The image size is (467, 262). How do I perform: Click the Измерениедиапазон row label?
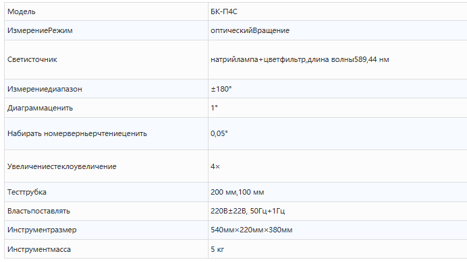pyautogui.click(x=45, y=89)
